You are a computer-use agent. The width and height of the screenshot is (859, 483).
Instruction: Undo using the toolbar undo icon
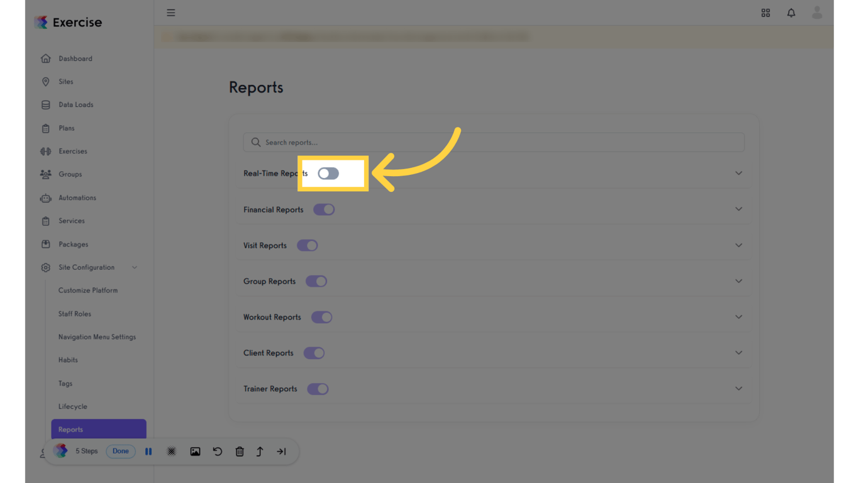(218, 451)
